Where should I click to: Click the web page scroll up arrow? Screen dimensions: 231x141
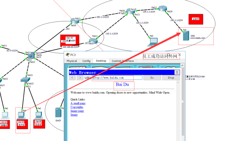(178, 82)
